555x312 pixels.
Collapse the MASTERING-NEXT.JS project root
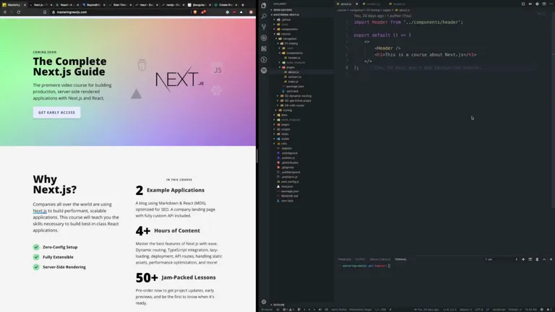[285, 14]
